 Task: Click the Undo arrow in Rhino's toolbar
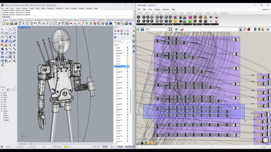point(35,24)
